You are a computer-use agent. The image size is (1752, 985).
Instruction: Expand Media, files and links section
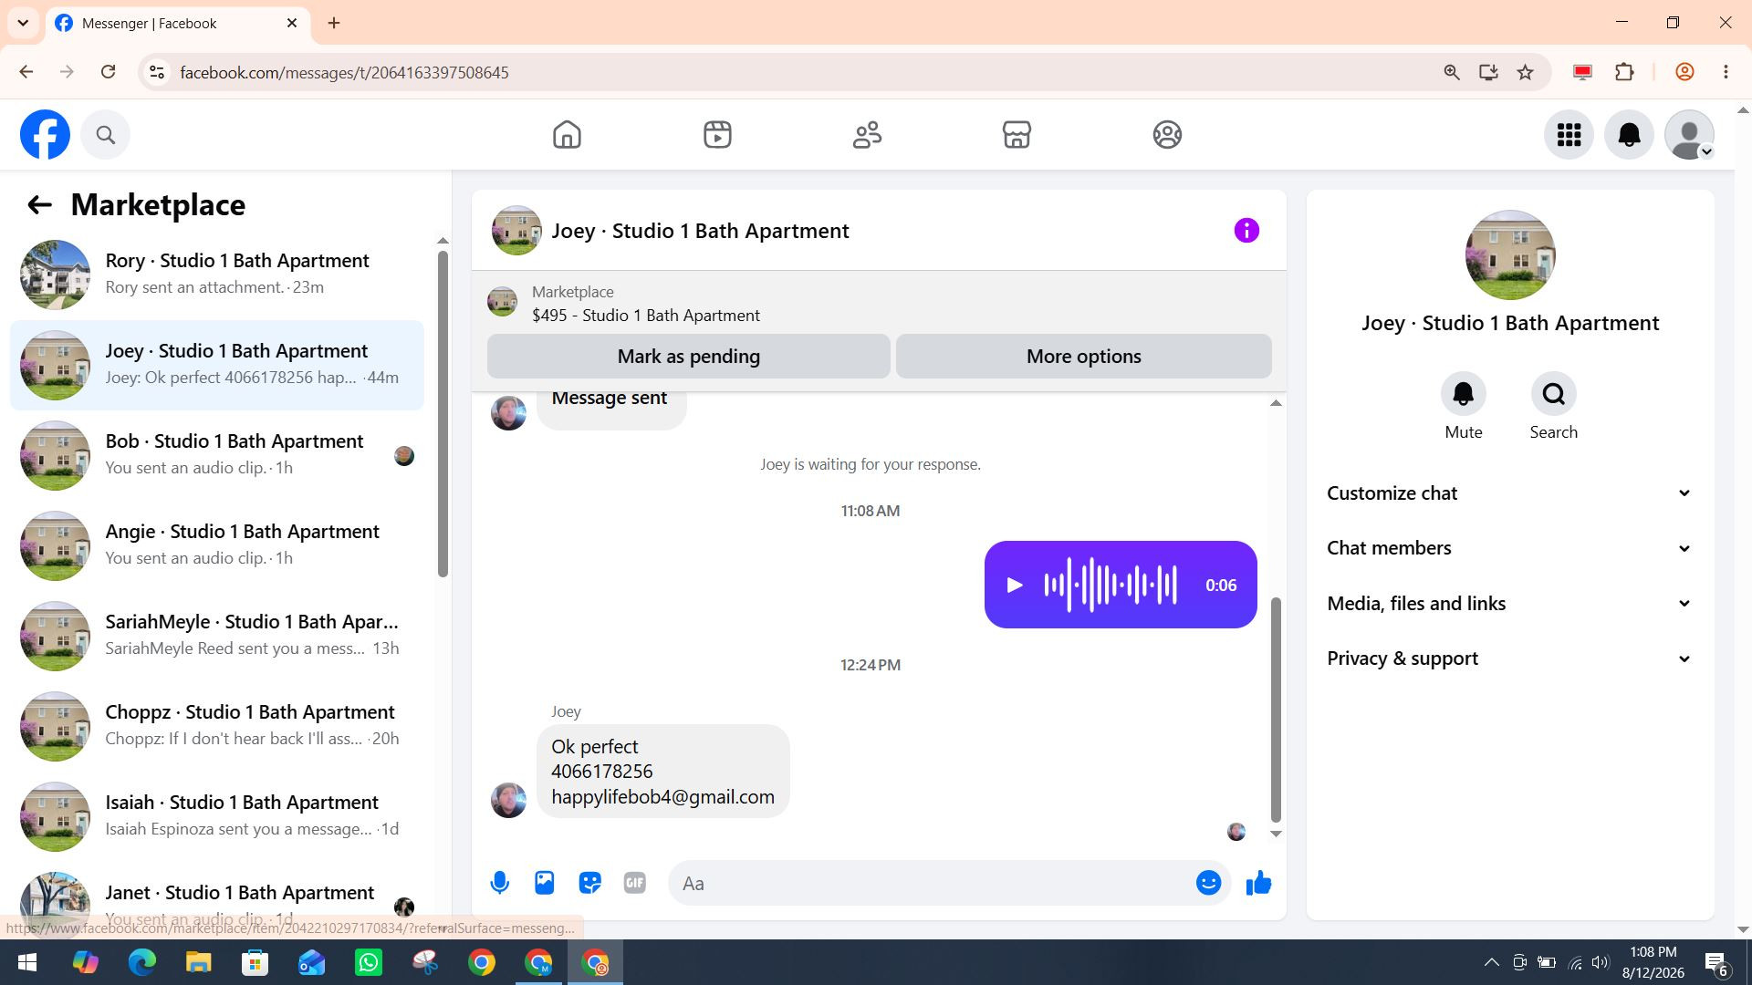click(1509, 604)
